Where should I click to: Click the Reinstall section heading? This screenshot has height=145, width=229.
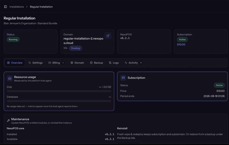pos(122,128)
